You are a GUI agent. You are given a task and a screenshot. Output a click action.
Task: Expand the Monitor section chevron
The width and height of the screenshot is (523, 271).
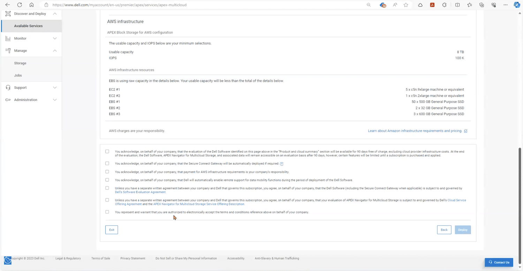click(55, 38)
